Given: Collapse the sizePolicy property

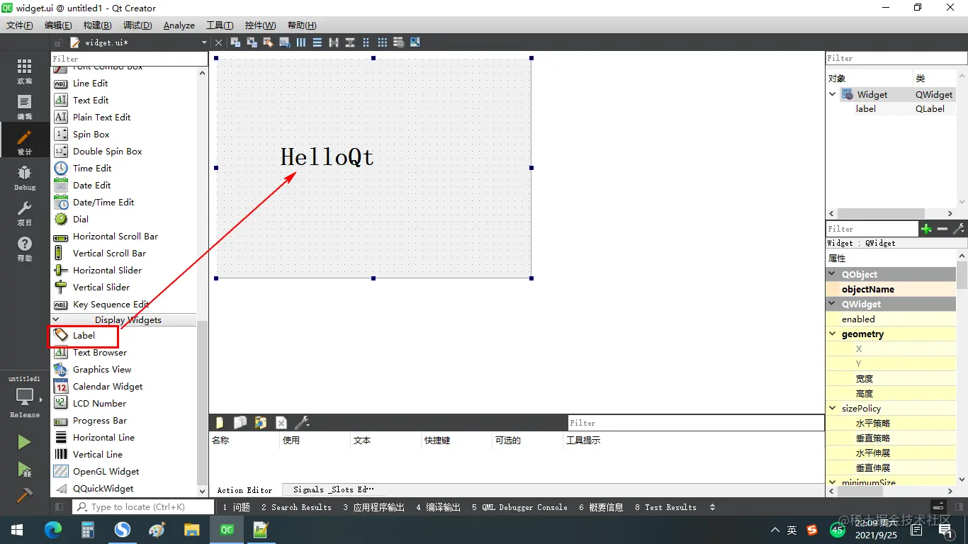Looking at the screenshot, I should 833,408.
